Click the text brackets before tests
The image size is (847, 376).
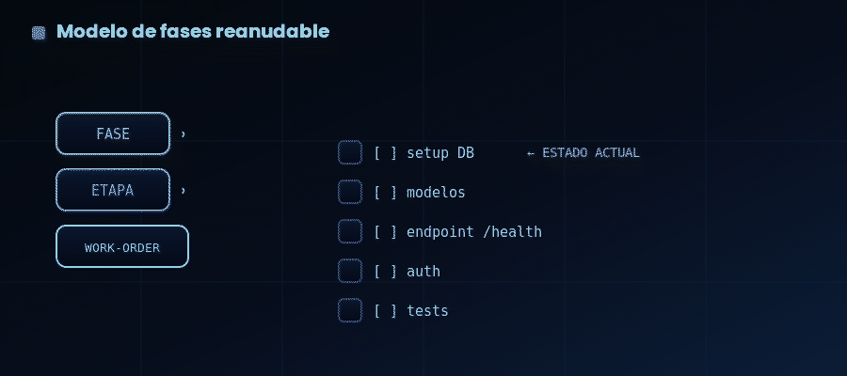pyautogui.click(x=386, y=311)
